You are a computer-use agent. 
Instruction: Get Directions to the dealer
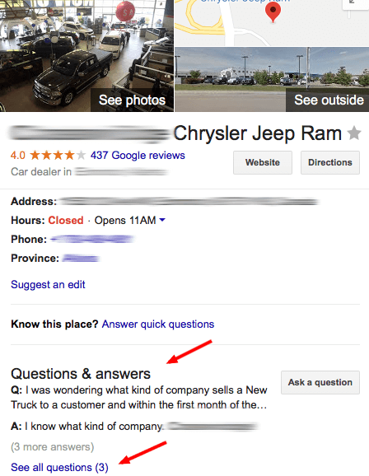click(x=330, y=162)
